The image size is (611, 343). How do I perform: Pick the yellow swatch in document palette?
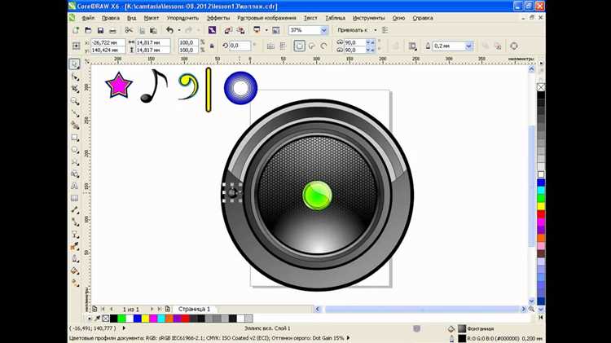(145, 319)
